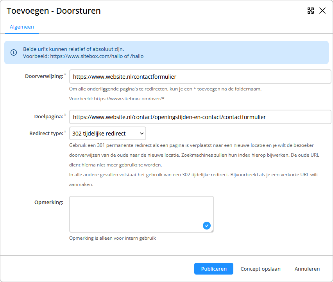Open the Redirect type dropdown
Screen dimensions: 333x282
(107, 134)
